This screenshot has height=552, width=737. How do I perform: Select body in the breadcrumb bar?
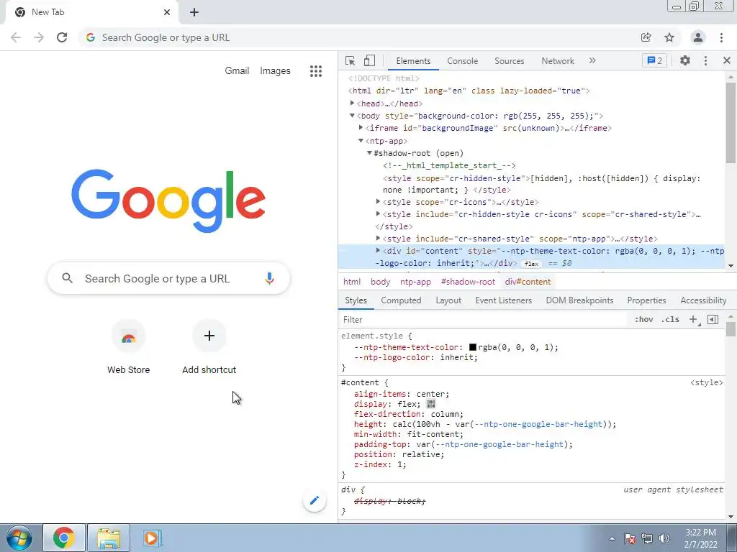click(x=380, y=282)
